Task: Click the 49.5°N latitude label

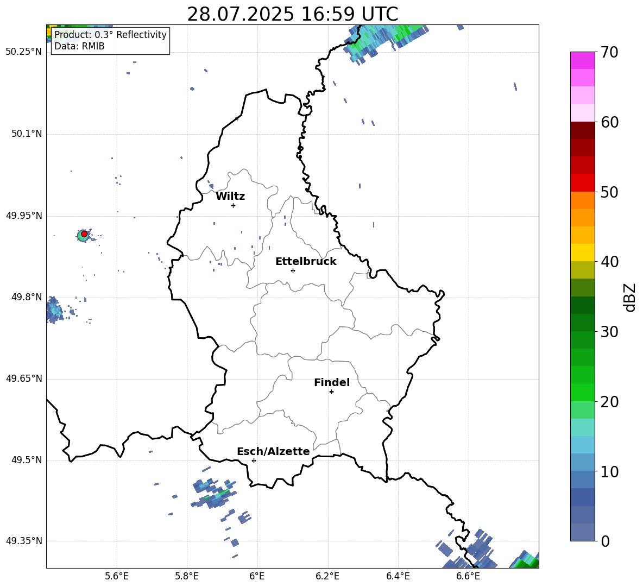Action: pyautogui.click(x=27, y=460)
